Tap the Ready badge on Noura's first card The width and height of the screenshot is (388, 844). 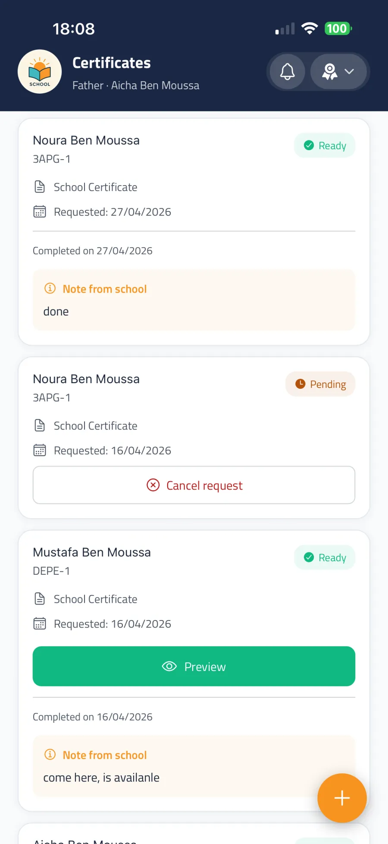[325, 145]
